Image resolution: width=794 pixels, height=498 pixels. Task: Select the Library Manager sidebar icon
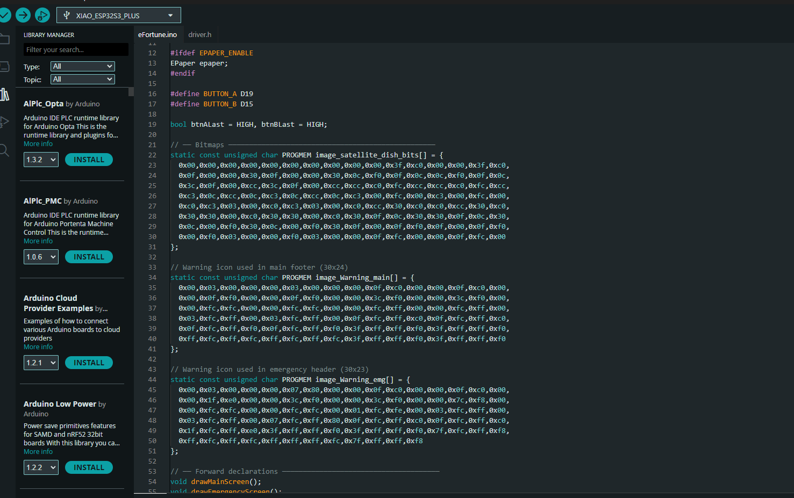pyautogui.click(x=4, y=95)
